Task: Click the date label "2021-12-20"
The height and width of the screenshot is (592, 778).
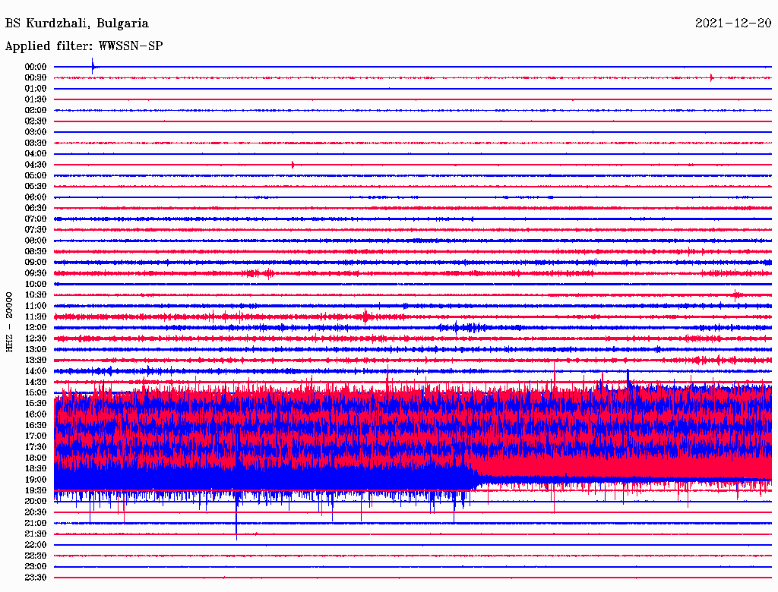Action: (x=733, y=24)
